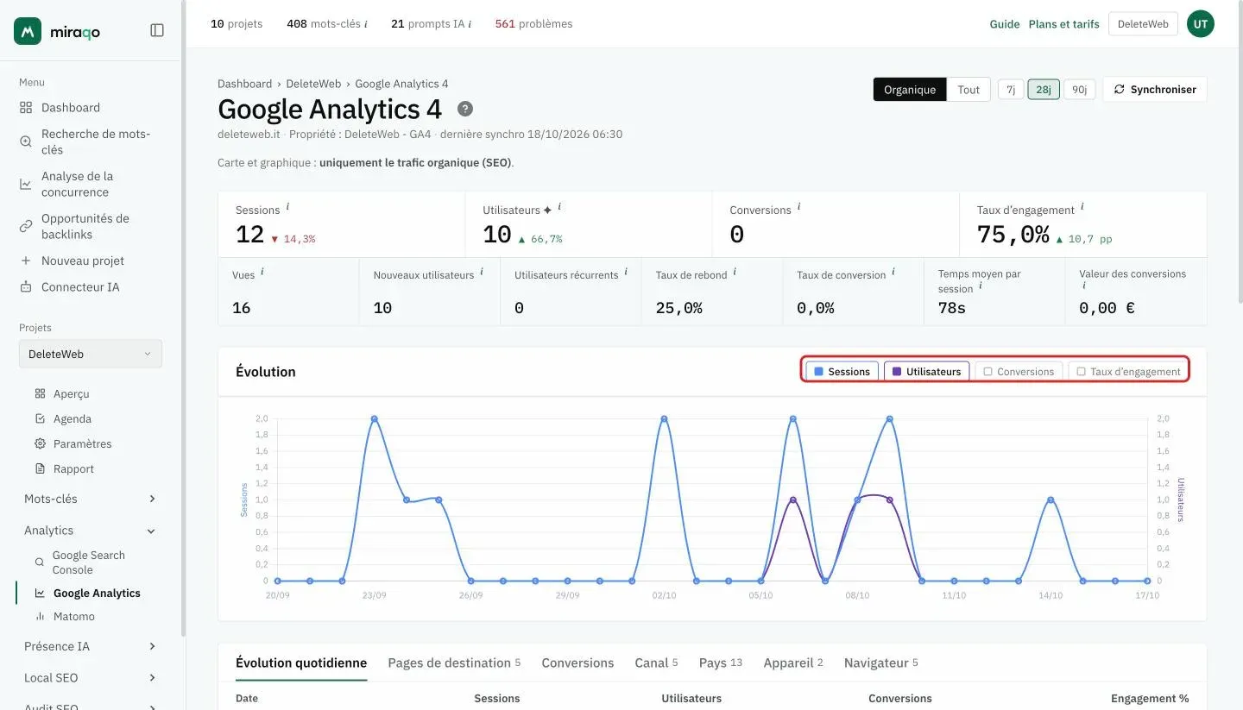Click the Synchroniser button
Viewport: 1243px width, 710px height.
point(1155,90)
